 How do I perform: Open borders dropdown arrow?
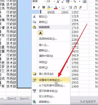pos(67,7)
